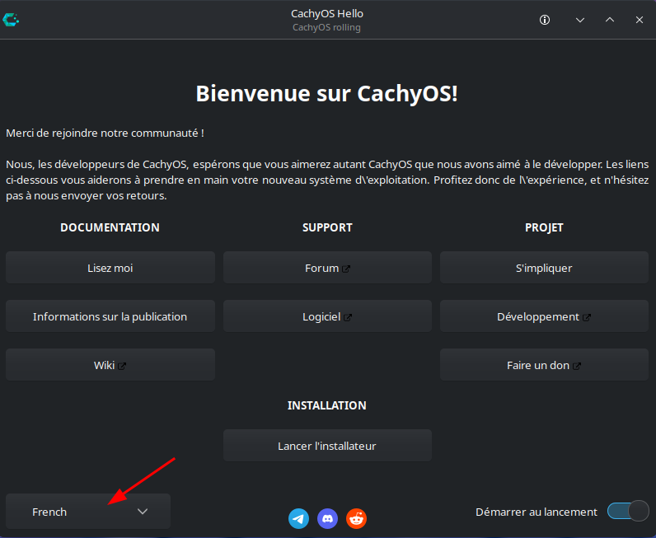
Task: Open the French language dropdown
Action: pos(88,512)
